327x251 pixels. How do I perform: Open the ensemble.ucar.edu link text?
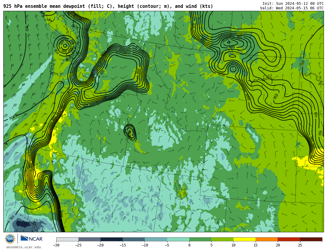point(24,247)
